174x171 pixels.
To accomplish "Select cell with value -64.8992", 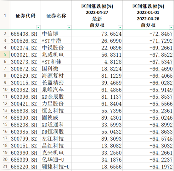I will [148, 125].
